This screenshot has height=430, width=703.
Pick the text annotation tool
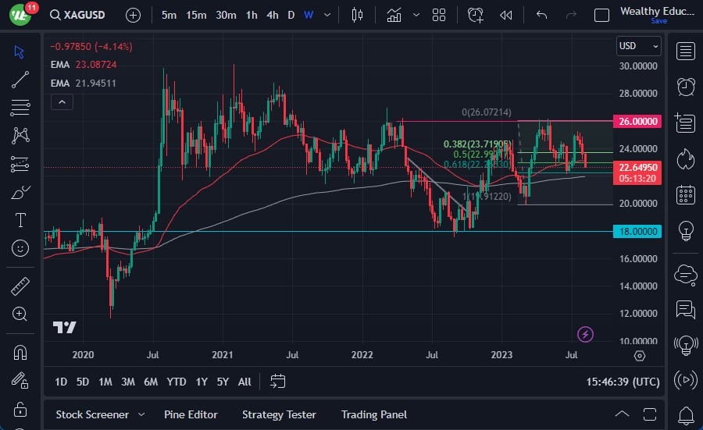click(x=20, y=220)
